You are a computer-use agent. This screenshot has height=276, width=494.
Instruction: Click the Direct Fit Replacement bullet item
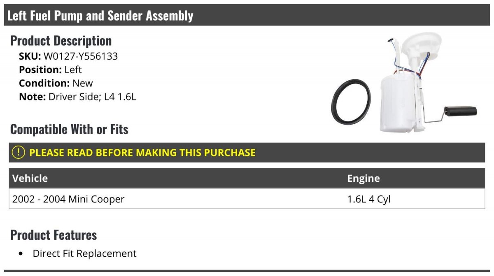click(x=84, y=253)
